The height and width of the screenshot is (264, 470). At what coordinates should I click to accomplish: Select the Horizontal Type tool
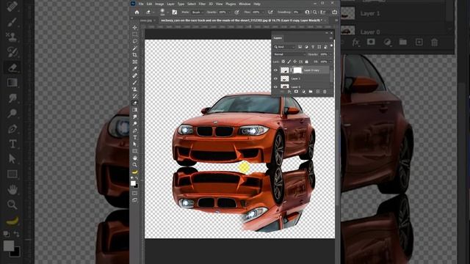[x=134, y=137]
